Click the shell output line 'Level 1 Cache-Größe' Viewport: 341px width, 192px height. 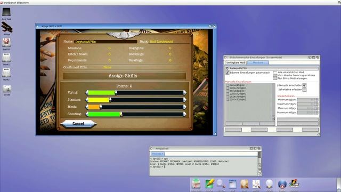pyautogui.click(x=184, y=164)
